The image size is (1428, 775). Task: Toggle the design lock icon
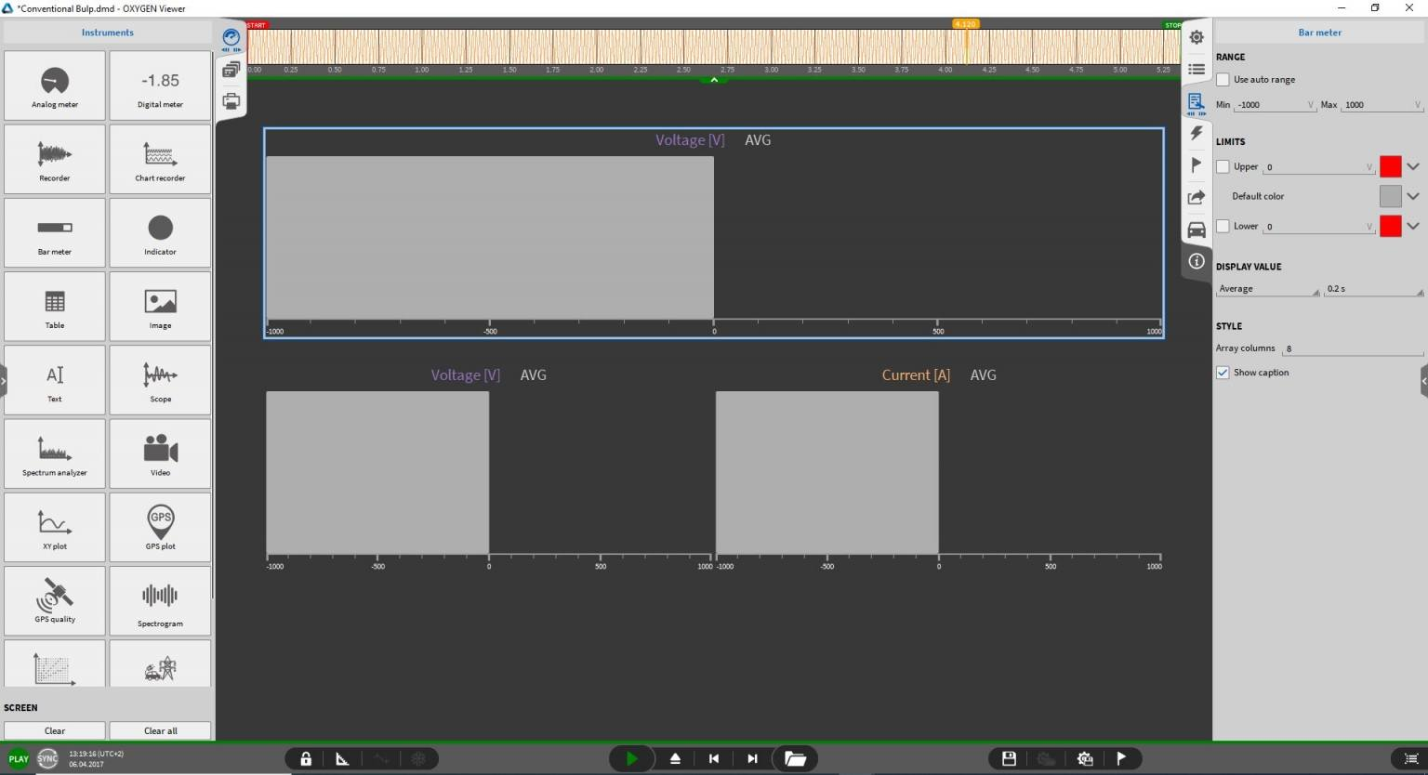pos(306,758)
